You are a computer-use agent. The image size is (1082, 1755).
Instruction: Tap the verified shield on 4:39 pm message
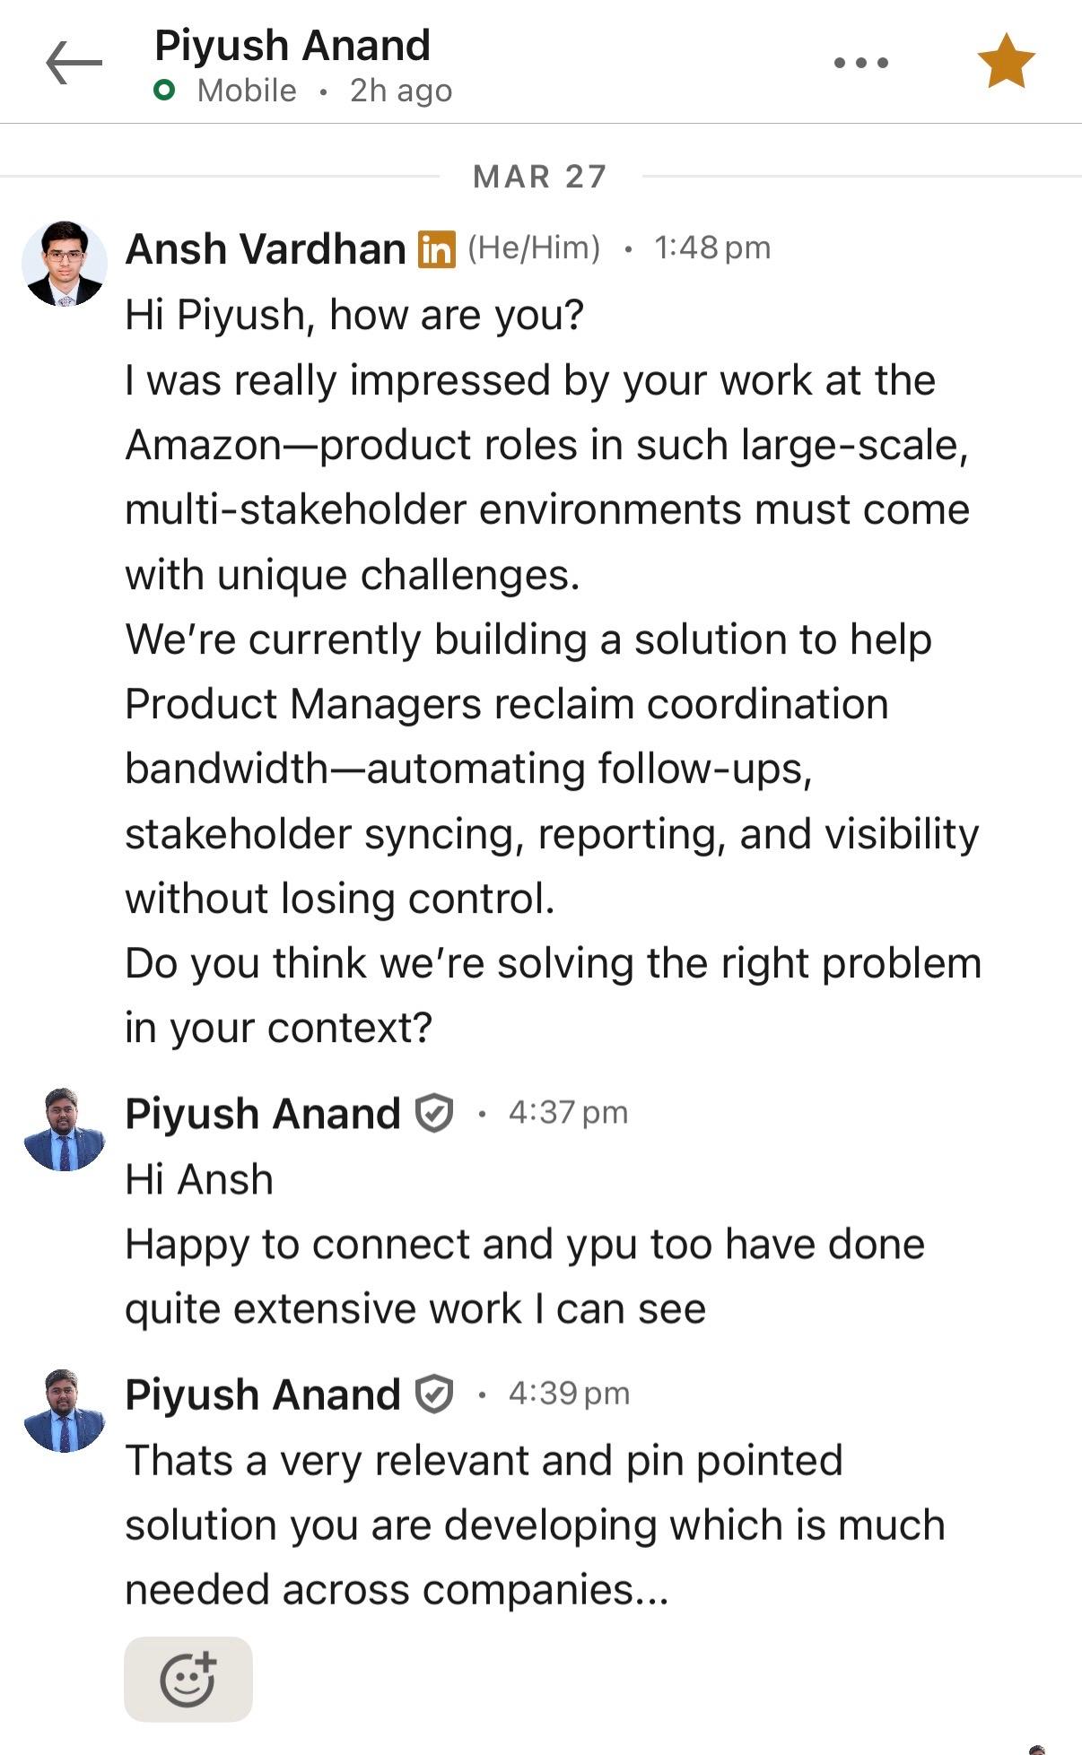coord(434,1394)
